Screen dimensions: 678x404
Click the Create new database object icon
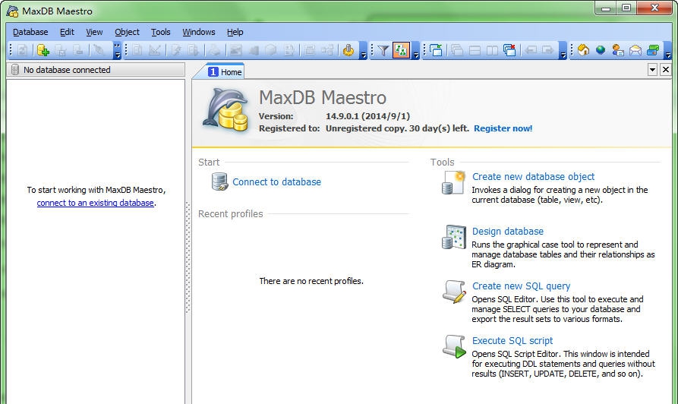click(x=453, y=182)
